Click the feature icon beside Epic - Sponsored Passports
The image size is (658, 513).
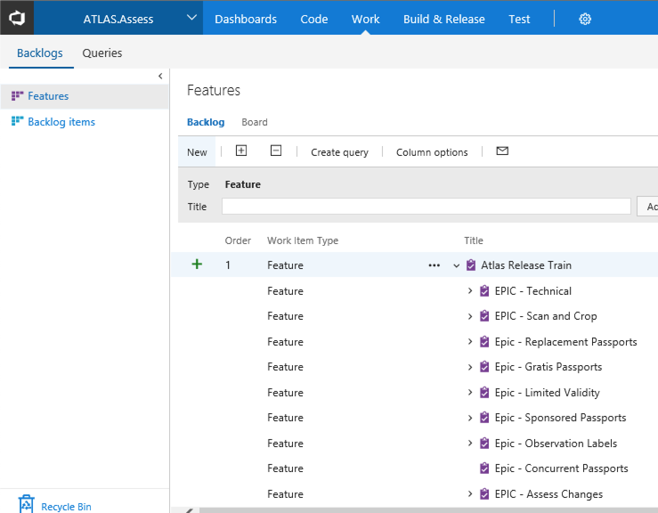point(485,417)
